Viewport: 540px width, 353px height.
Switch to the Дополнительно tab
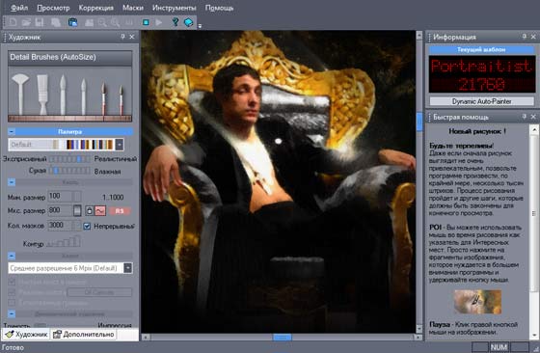coord(85,334)
